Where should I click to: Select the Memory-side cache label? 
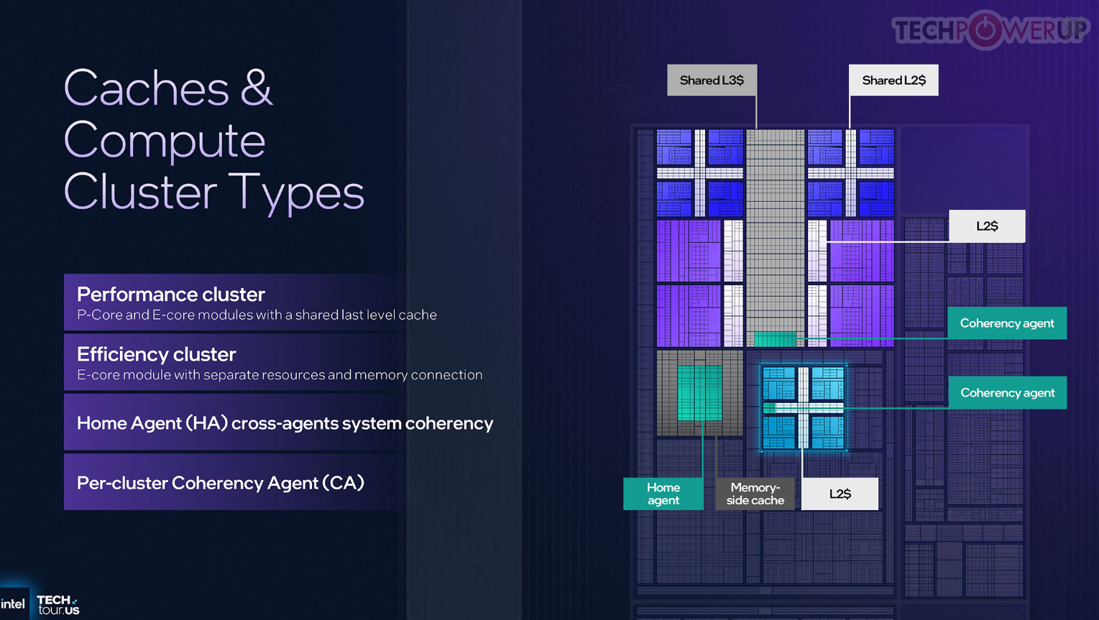coord(755,494)
